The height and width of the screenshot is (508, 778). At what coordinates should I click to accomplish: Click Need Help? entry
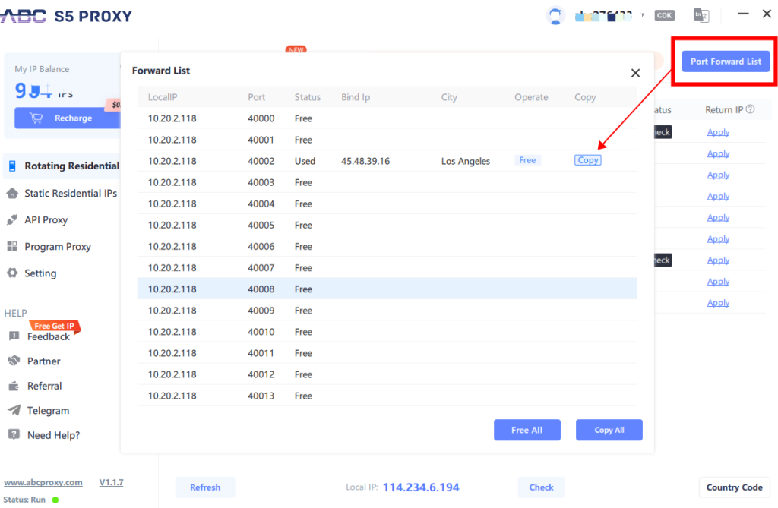click(x=53, y=435)
